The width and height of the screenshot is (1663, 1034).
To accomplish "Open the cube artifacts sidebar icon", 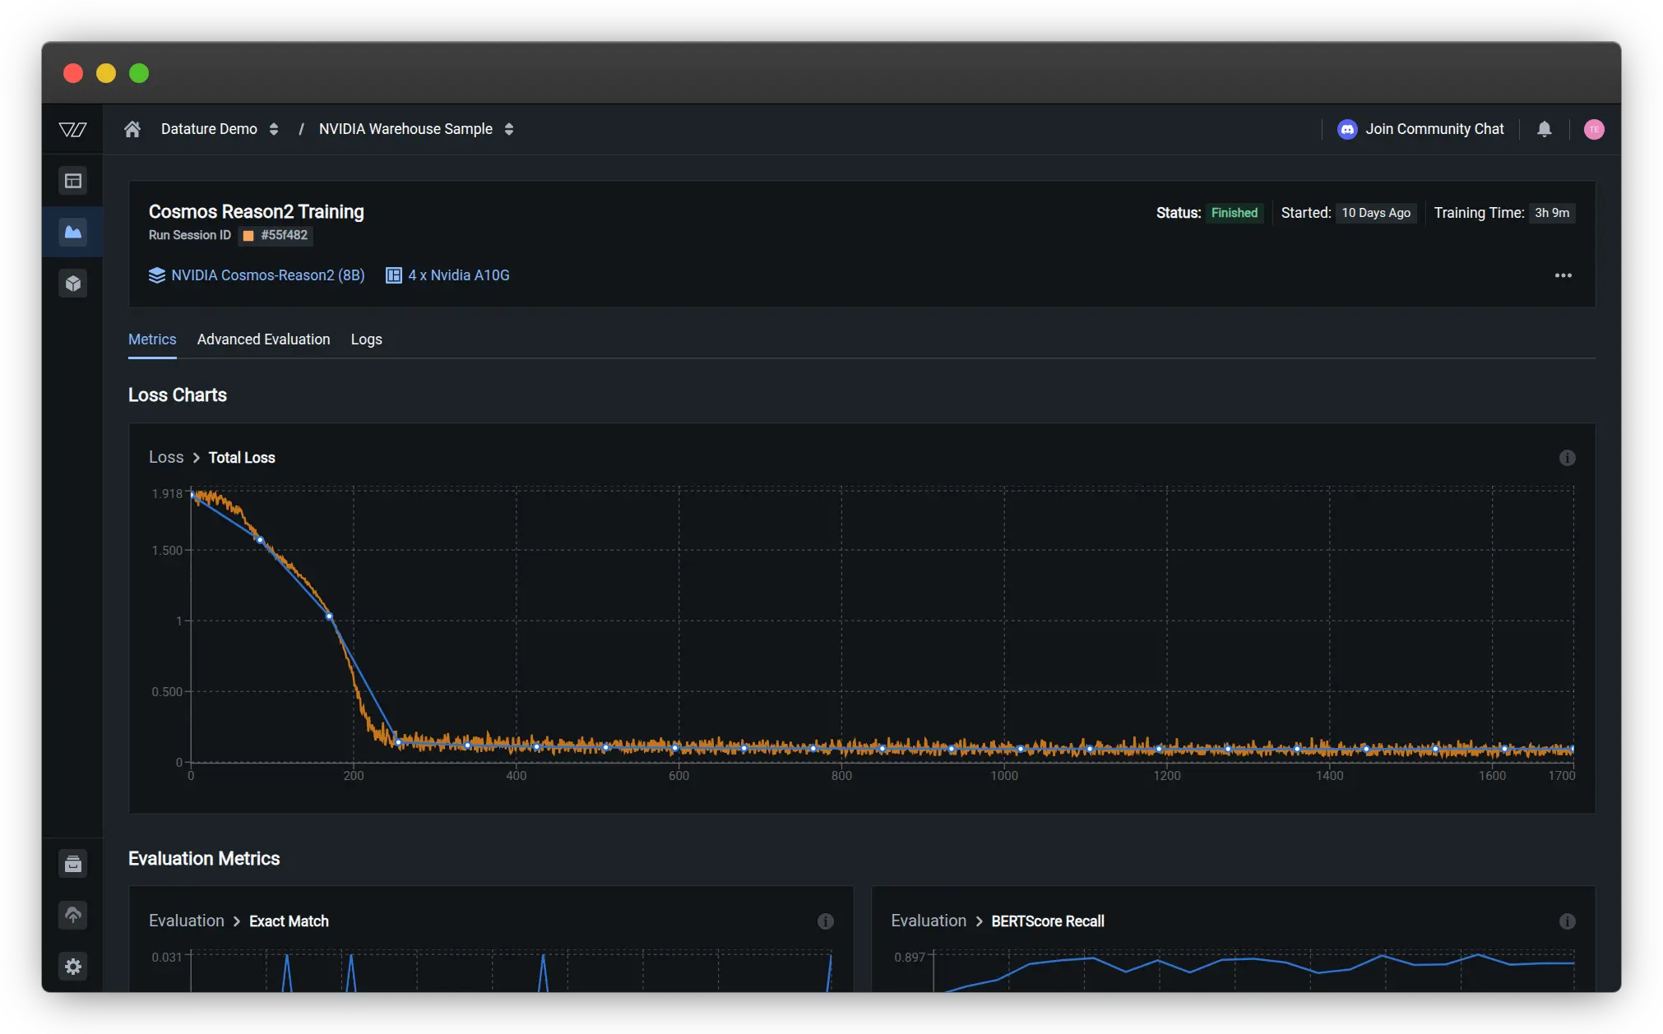I will (73, 284).
